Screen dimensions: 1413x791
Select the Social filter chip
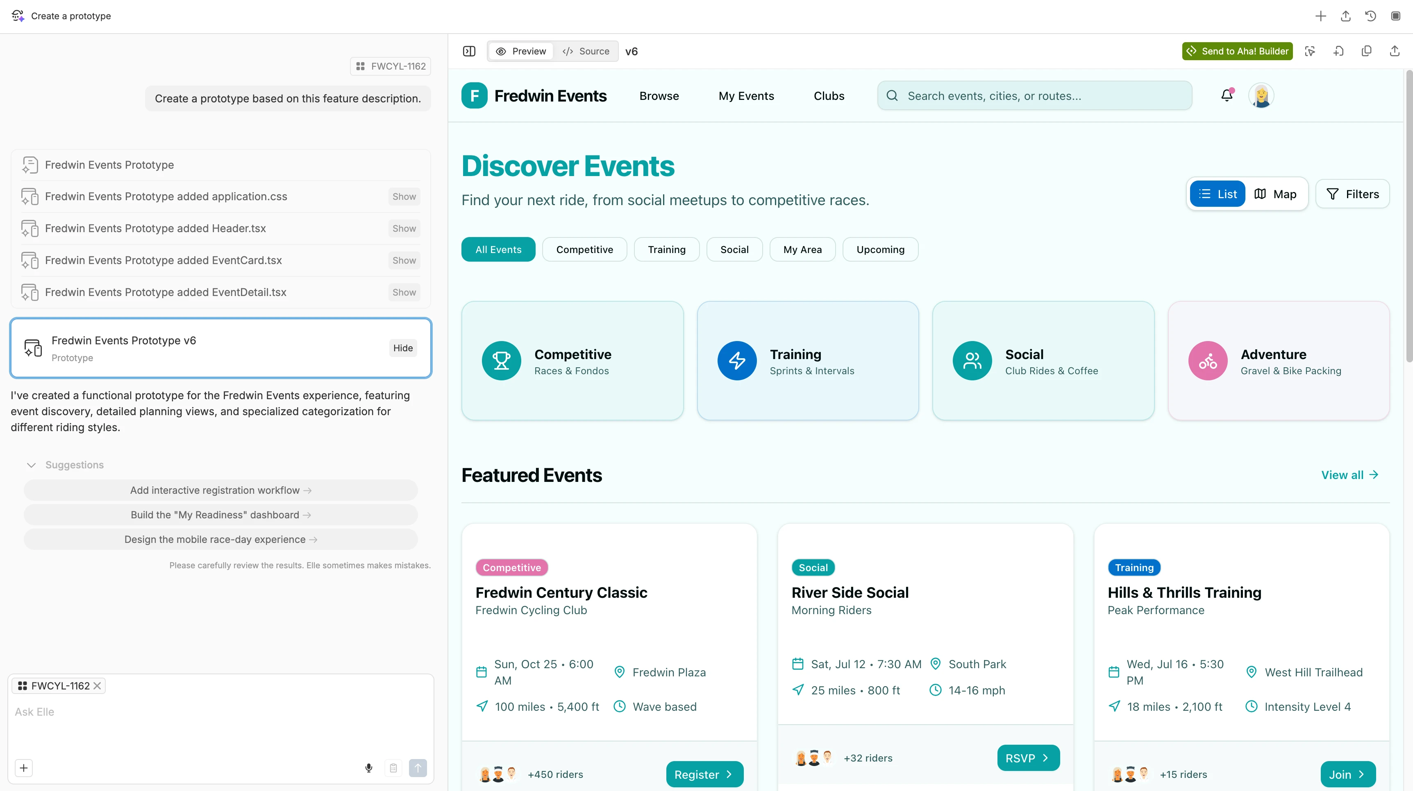tap(734, 249)
